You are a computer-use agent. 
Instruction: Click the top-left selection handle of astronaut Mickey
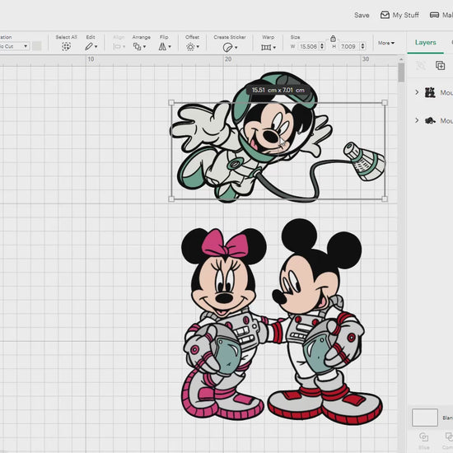[171, 103]
